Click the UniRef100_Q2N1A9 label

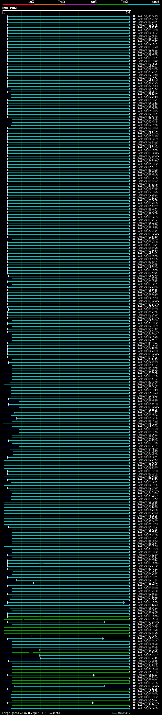click(145, 650)
